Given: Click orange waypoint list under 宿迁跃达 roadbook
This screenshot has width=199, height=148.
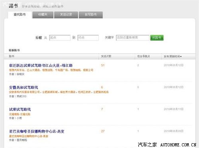Looking at the screenshot, I should coord(51,70).
